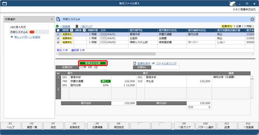Click the F2 履歴一覧 button
The width and height of the screenshot is (259, 135).
click(32, 126)
